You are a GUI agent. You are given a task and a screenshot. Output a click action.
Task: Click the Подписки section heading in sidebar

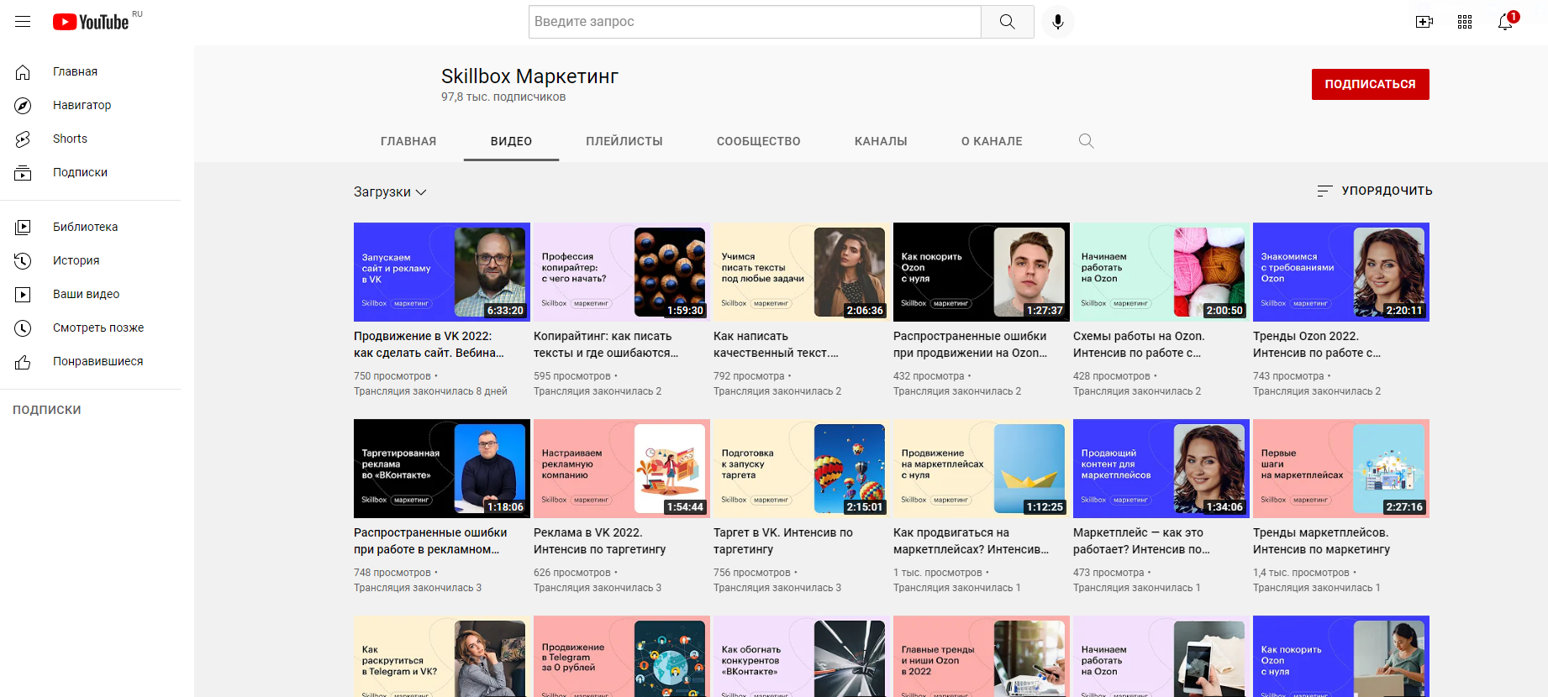point(47,410)
